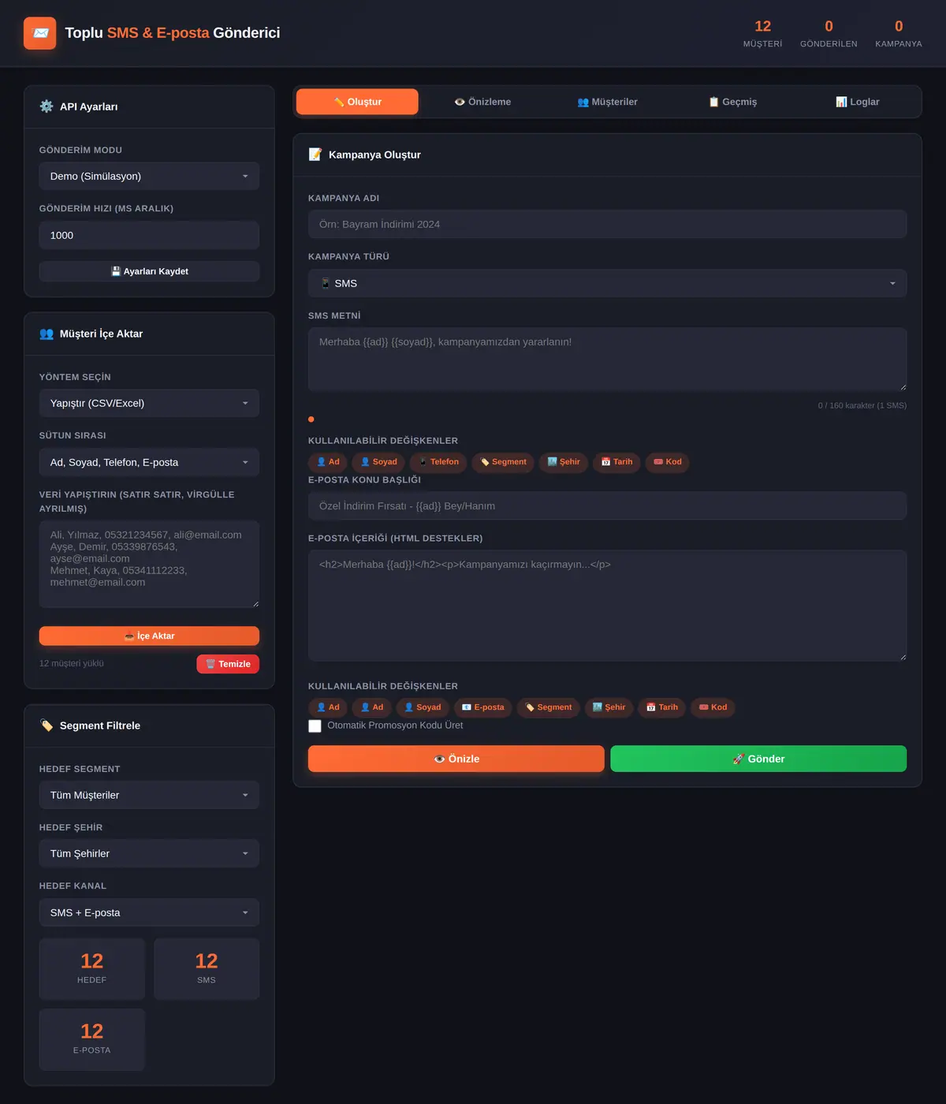
Task: Focus the Gönderim Hızı input field
Action: pos(149,235)
